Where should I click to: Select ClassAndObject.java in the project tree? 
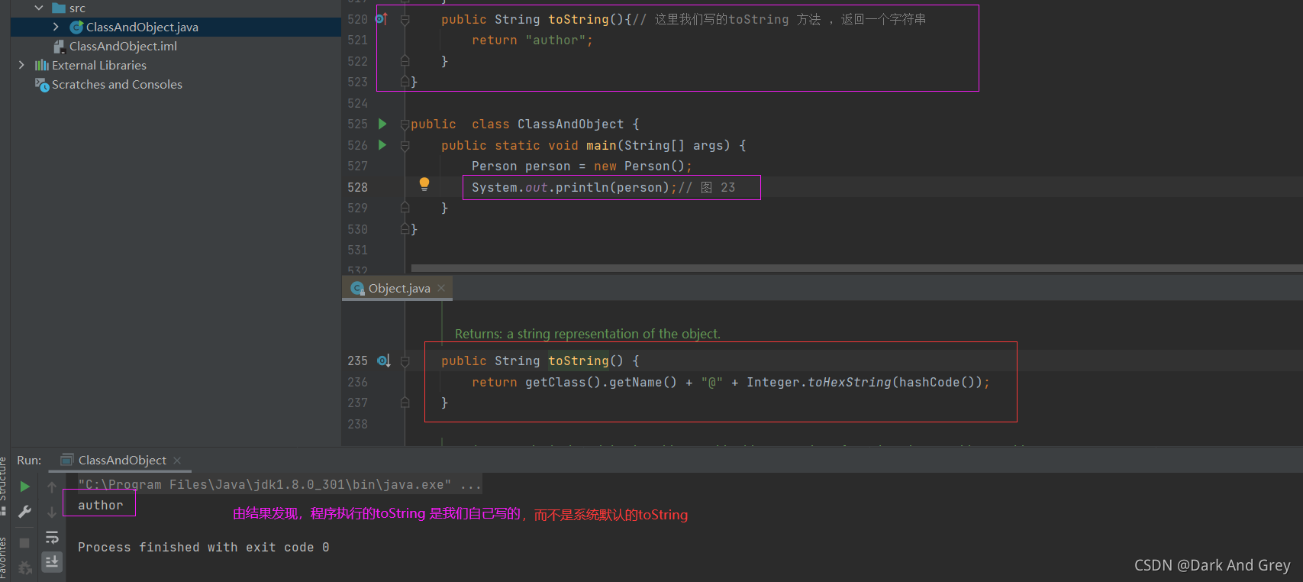142,27
